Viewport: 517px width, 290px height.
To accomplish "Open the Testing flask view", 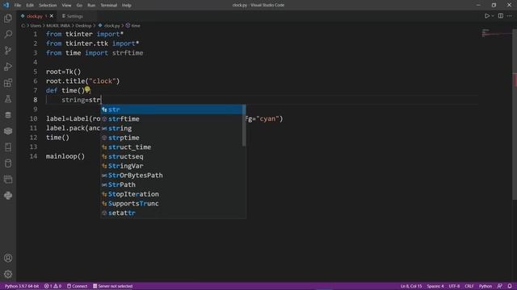I will coord(8,98).
